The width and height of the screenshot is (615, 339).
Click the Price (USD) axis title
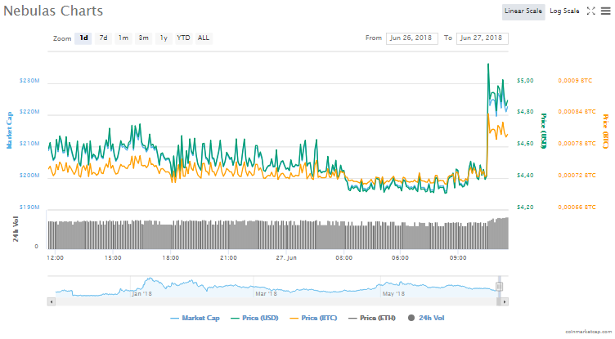[544, 131]
